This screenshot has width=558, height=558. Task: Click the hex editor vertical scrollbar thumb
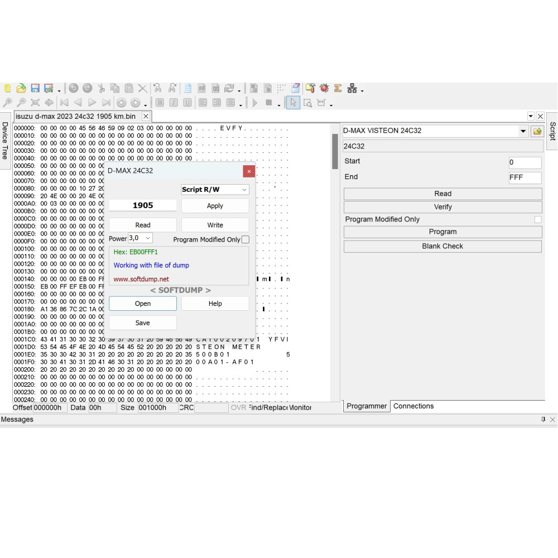pos(335,151)
